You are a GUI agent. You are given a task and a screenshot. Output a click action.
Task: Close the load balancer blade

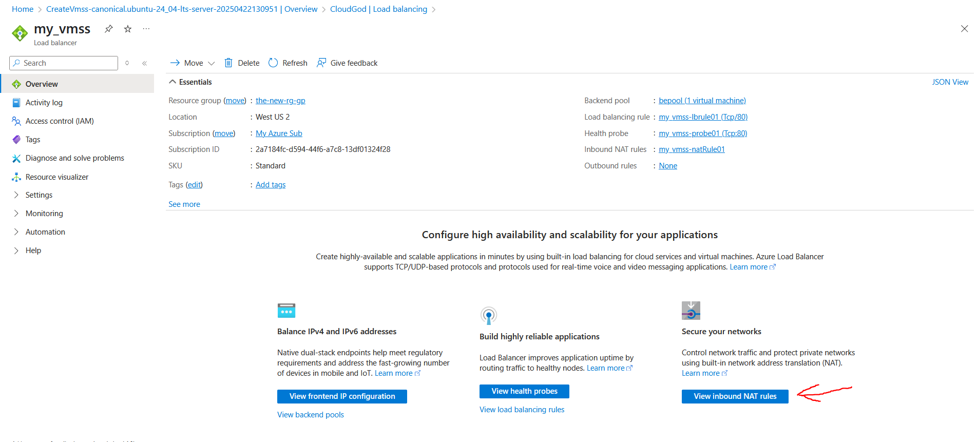click(964, 29)
